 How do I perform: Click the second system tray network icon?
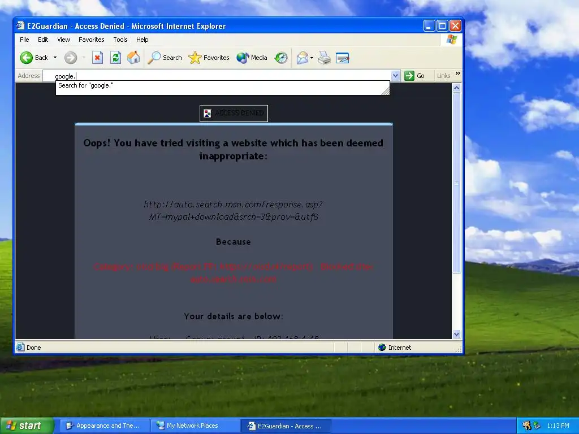pos(537,426)
